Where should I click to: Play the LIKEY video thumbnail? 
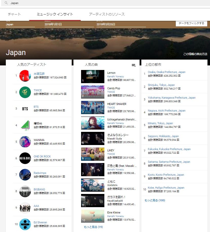coord(93,154)
